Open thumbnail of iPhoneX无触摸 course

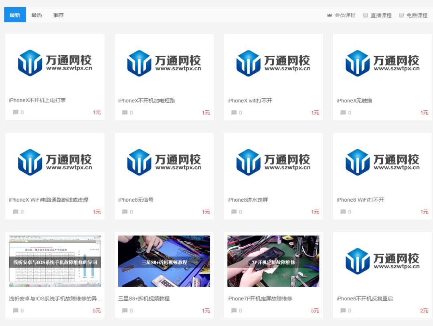(x=382, y=63)
